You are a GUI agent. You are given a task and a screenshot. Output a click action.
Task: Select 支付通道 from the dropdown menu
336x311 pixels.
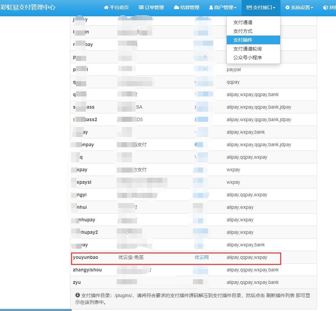(243, 22)
